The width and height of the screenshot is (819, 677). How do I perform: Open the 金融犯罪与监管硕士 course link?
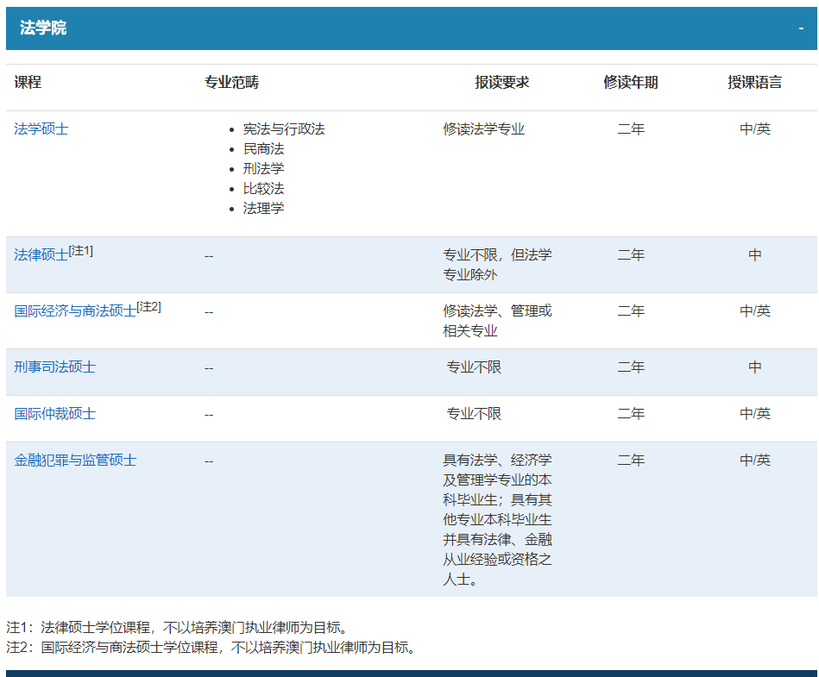pos(75,461)
